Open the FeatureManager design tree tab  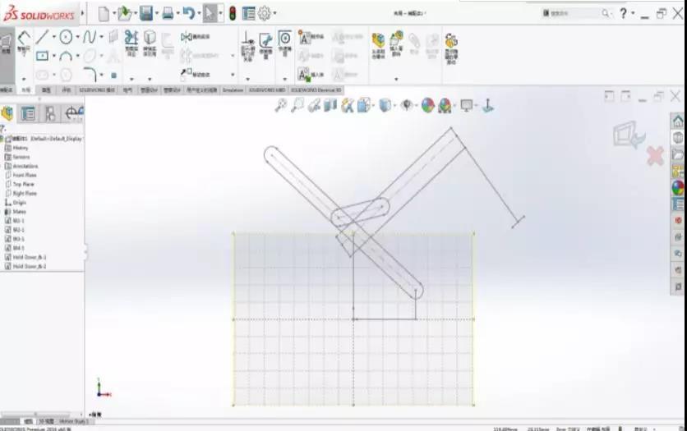pyautogui.click(x=7, y=114)
